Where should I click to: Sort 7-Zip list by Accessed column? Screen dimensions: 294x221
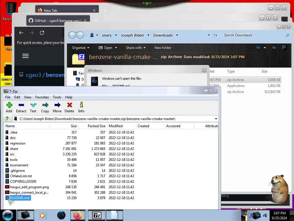(179, 126)
